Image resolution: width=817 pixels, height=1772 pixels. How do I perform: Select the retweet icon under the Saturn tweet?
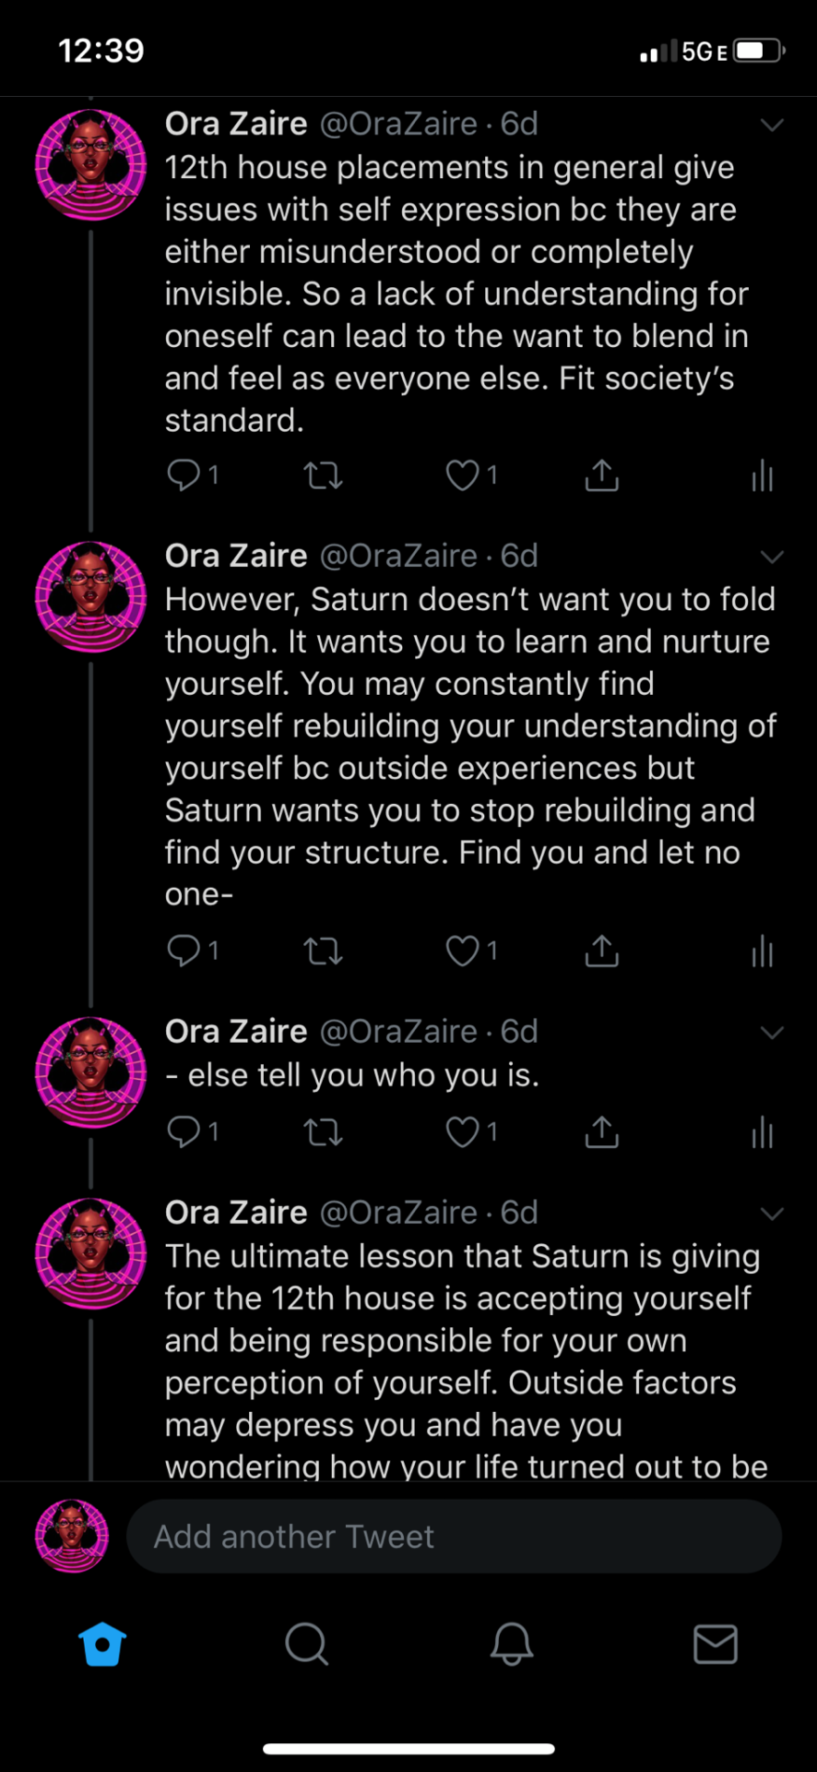(323, 951)
